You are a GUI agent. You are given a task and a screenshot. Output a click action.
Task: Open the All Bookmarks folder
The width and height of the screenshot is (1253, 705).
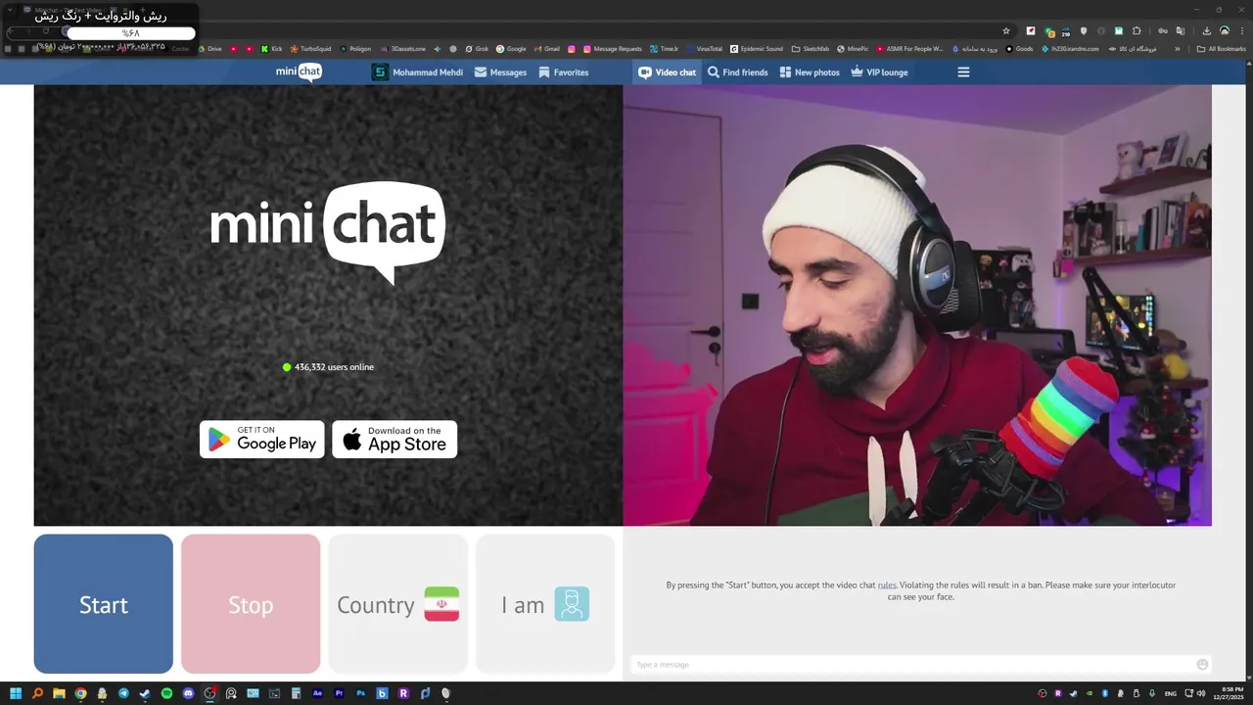coord(1222,49)
